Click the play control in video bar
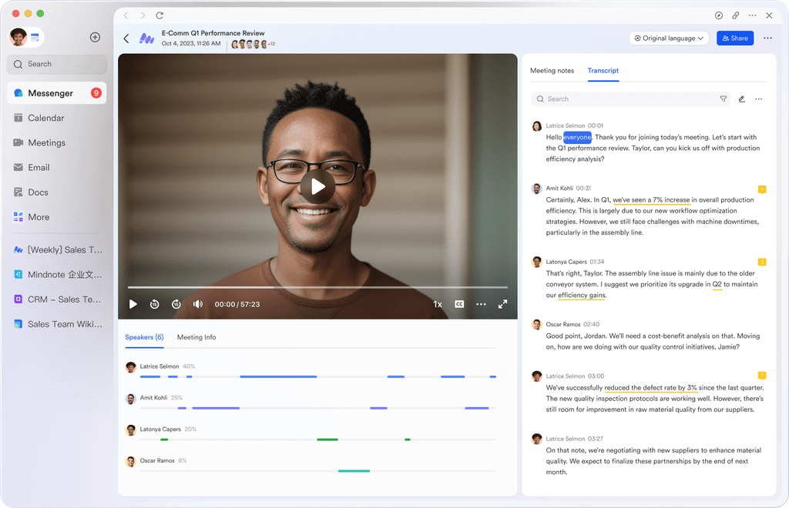 (133, 304)
